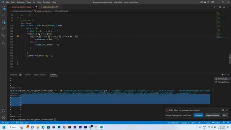Select the Run: assign... terminal entry
The width and height of the screenshot is (231, 130).
tap(222, 79)
